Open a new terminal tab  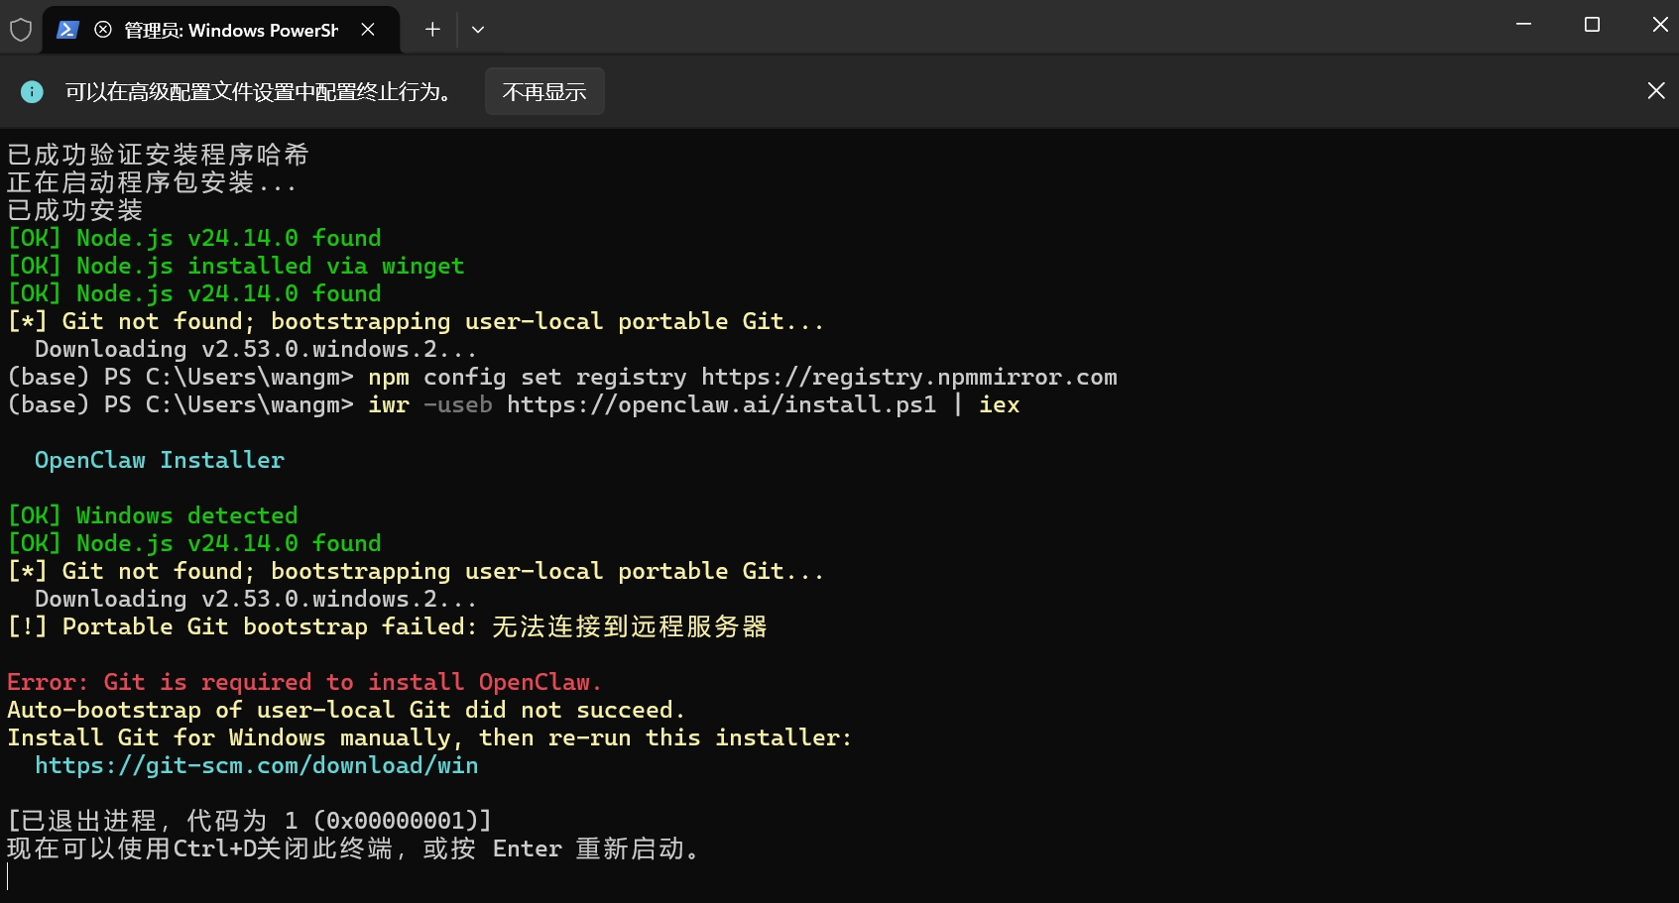(x=432, y=30)
